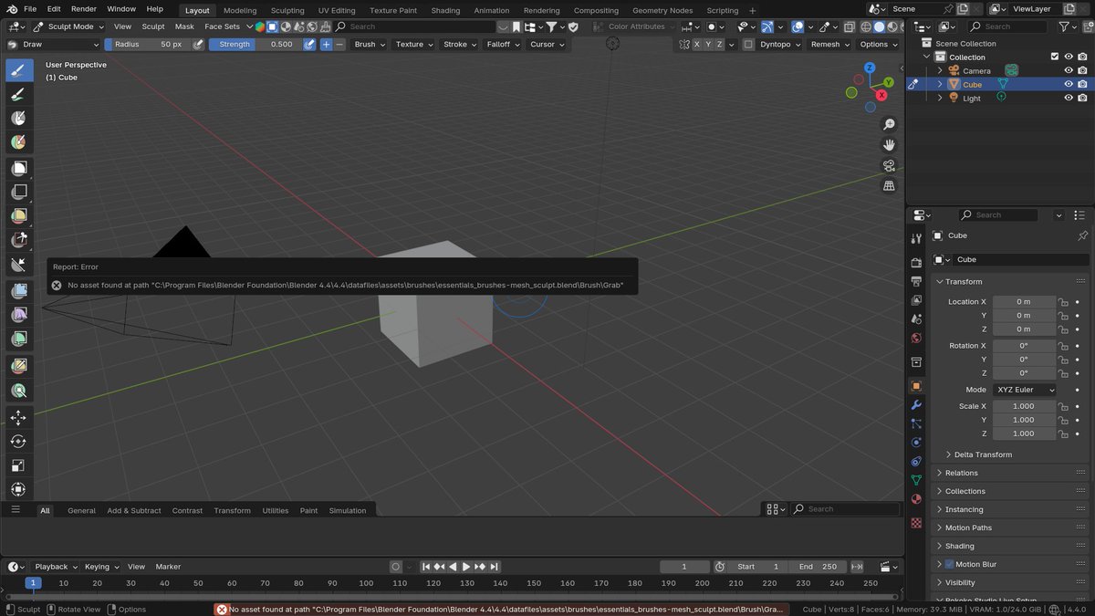Screen dimensions: 1095x616
Task: Open the Physics properties tab
Action: pyautogui.click(x=916, y=443)
